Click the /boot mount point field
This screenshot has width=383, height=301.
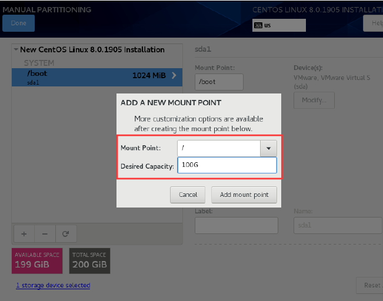pyautogui.click(x=219, y=82)
